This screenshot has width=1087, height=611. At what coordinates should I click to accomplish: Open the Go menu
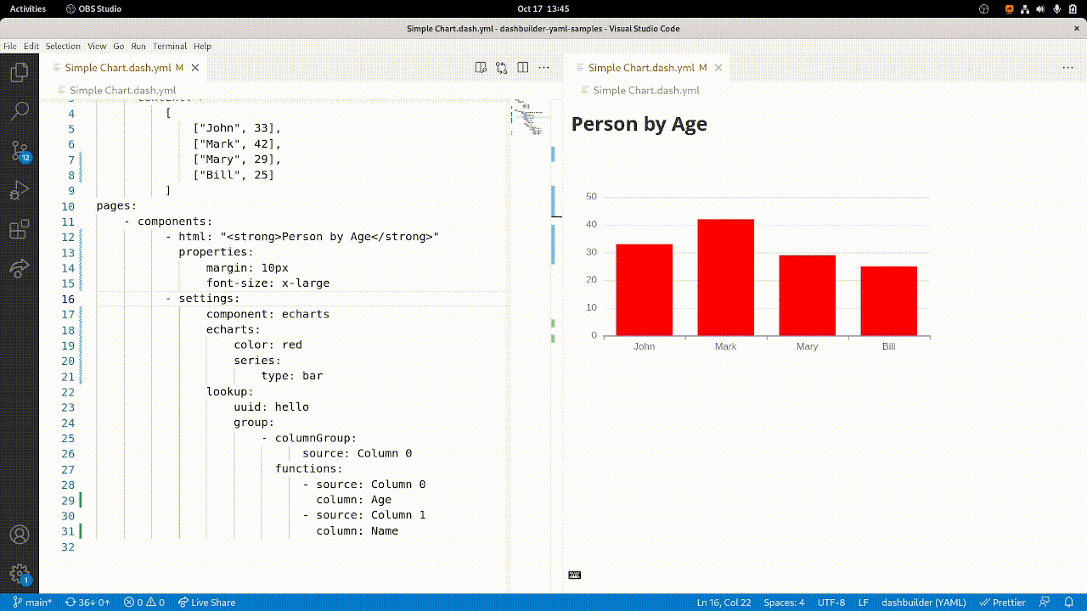(119, 46)
